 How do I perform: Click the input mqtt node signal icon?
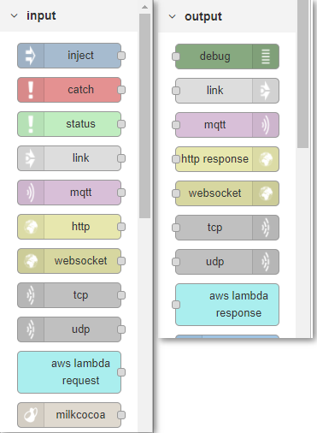(31, 193)
